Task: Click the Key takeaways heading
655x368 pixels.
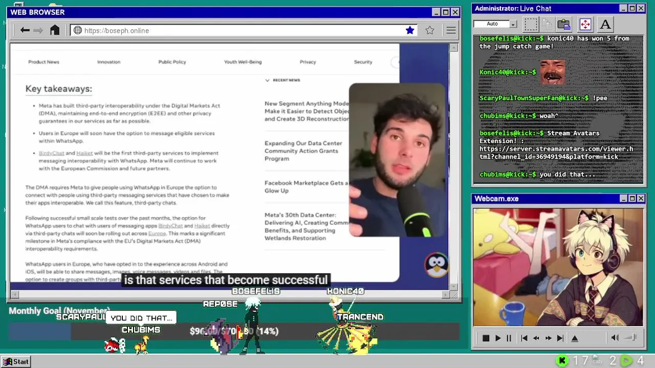Action: point(59,89)
